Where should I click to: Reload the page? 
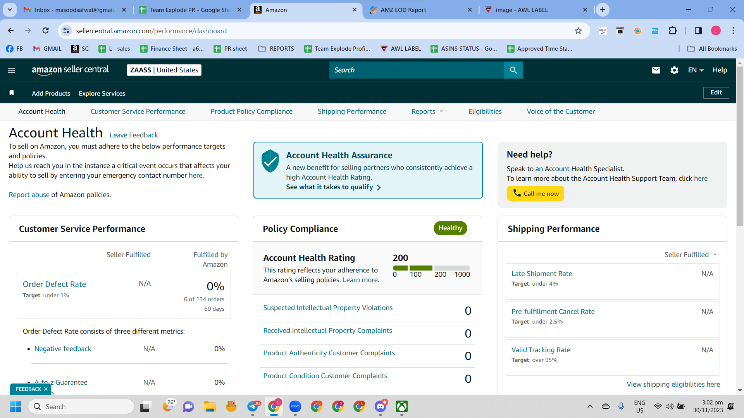tap(45, 31)
